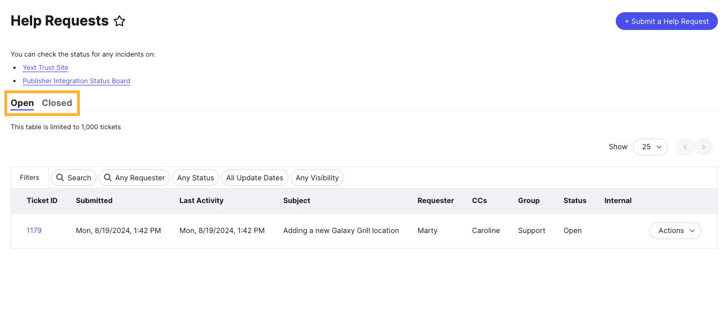Open the Any Visibility filter
Viewport: 724px width, 334px height.
[317, 178]
